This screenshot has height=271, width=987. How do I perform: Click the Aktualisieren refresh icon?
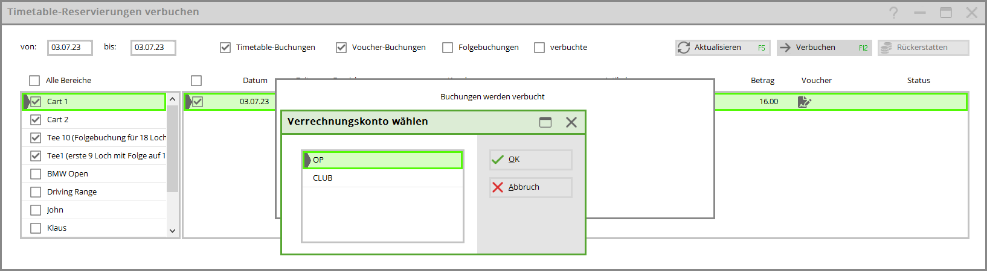click(684, 48)
